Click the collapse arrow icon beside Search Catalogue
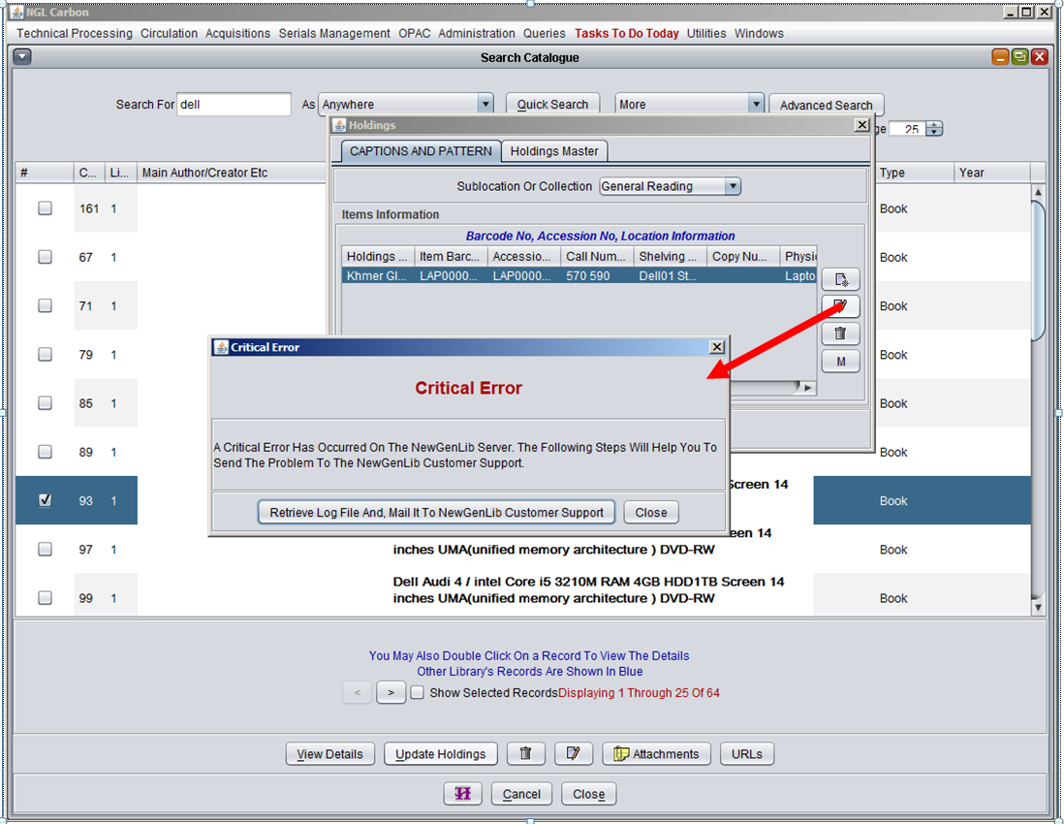The height and width of the screenshot is (824, 1064). coord(22,57)
